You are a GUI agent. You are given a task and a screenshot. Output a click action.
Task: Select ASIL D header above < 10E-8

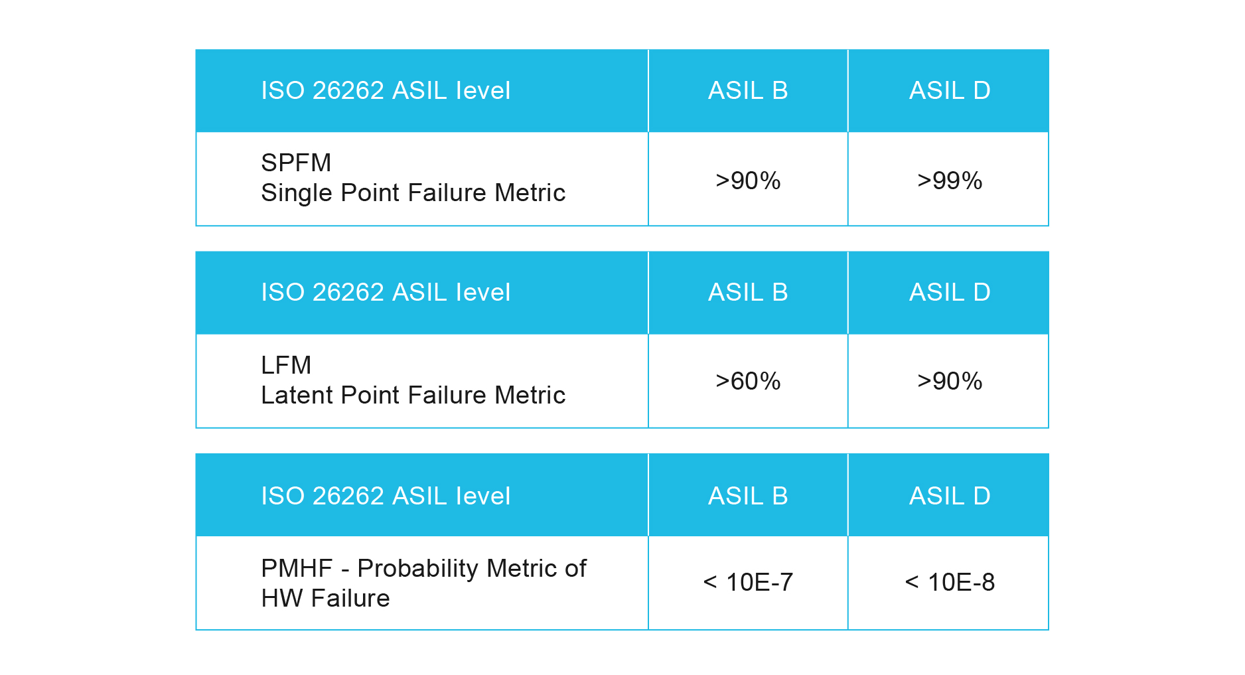(x=949, y=496)
